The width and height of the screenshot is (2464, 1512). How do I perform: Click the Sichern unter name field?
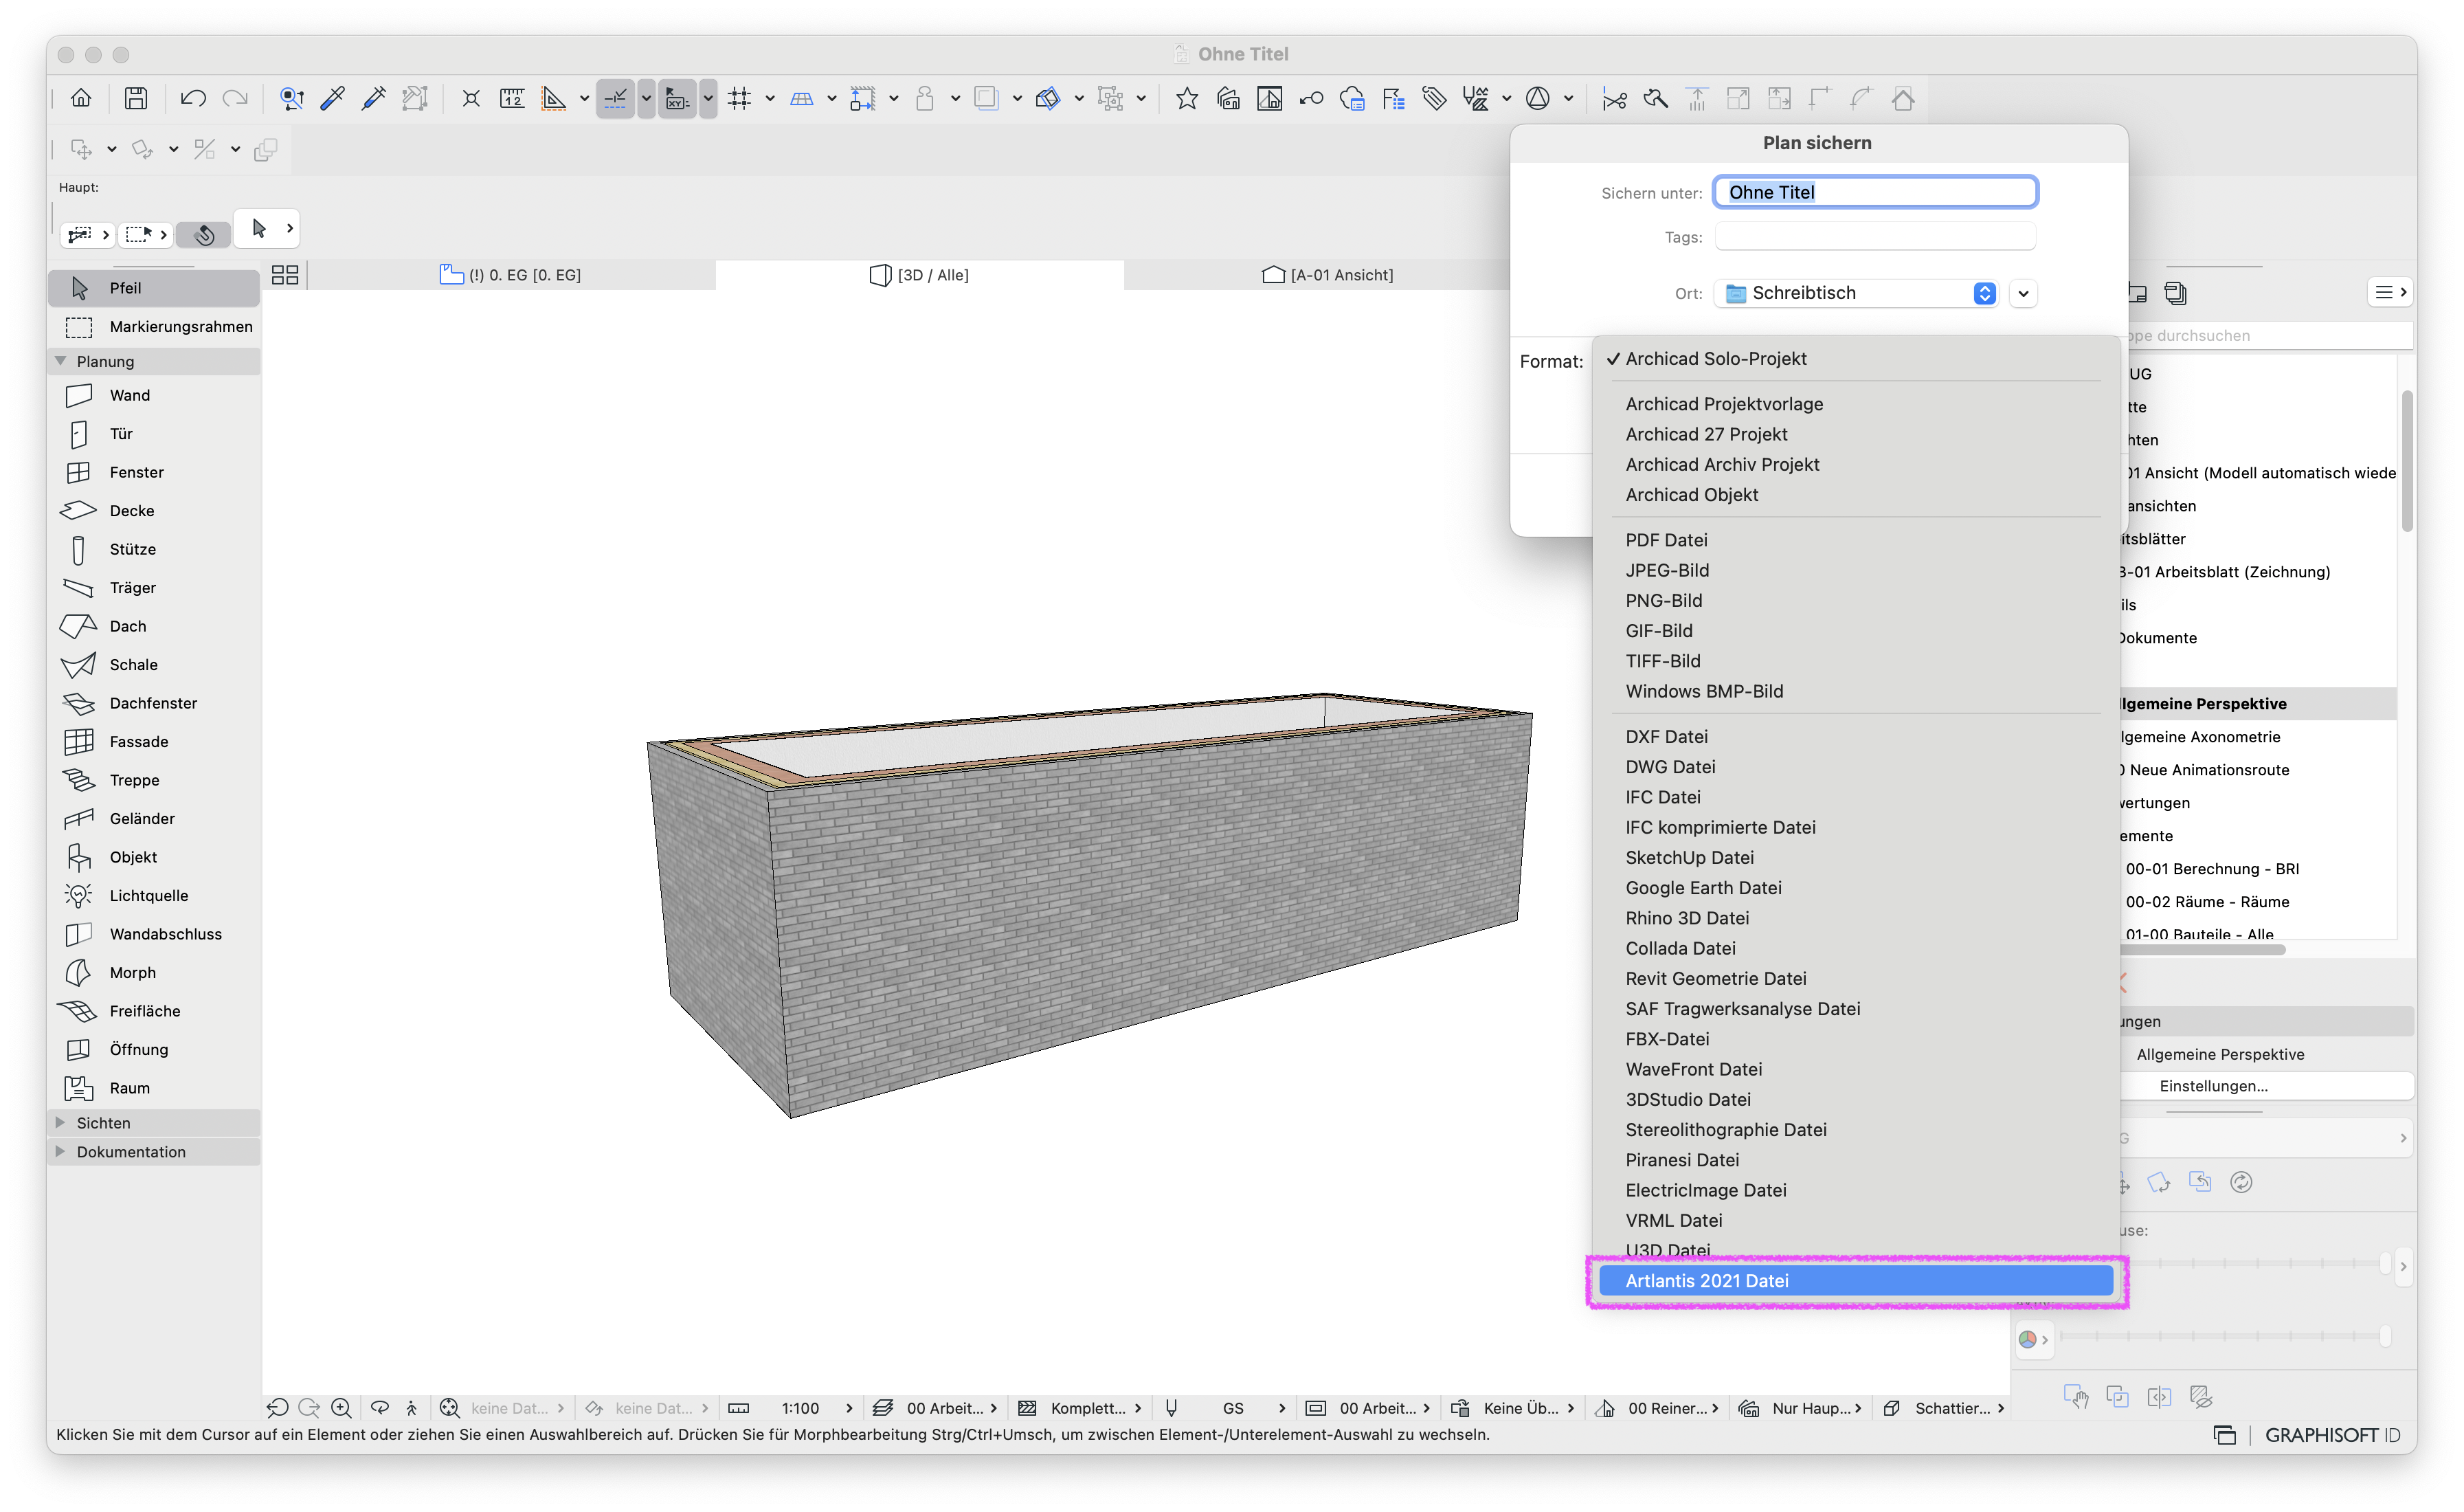click(1875, 192)
